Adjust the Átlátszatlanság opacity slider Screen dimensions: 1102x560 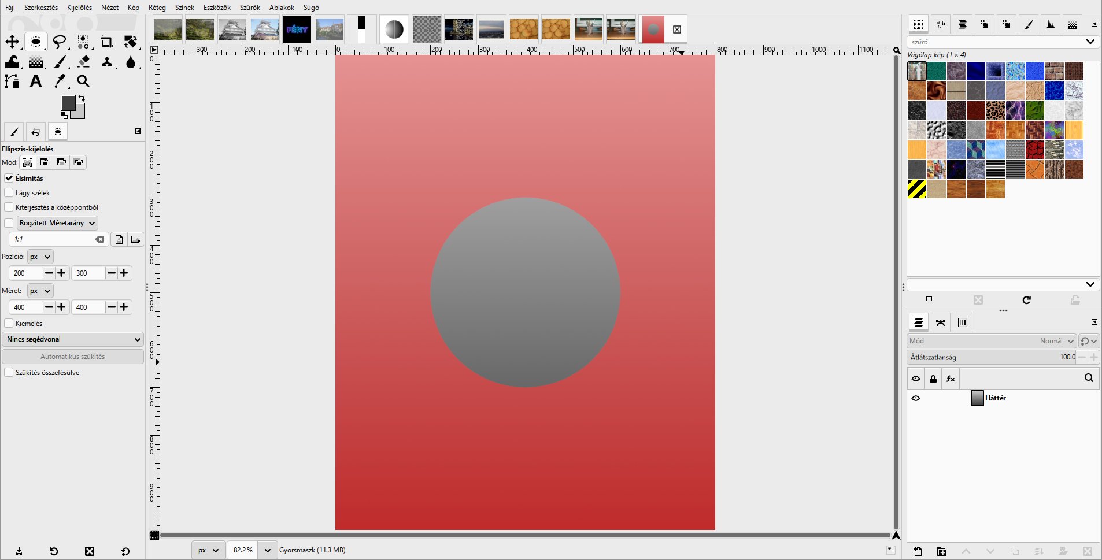(991, 357)
